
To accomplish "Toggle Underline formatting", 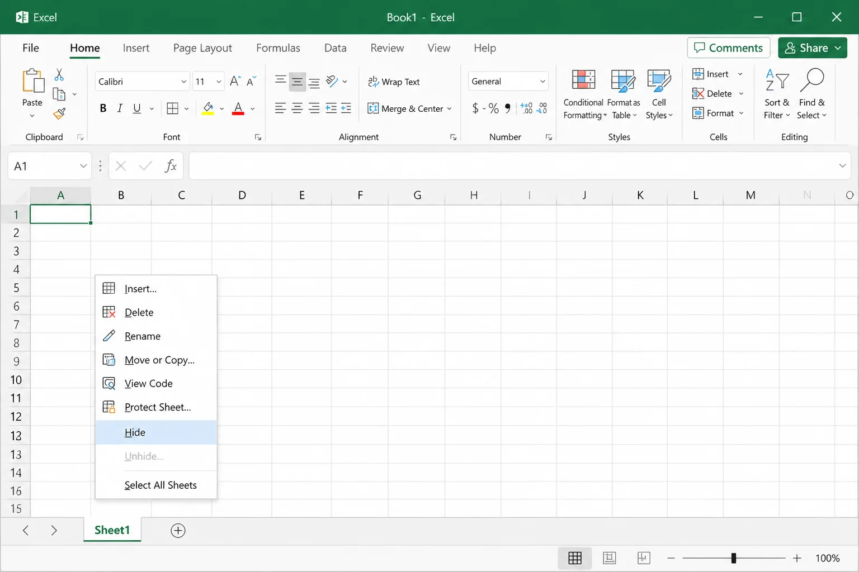I will pos(137,108).
